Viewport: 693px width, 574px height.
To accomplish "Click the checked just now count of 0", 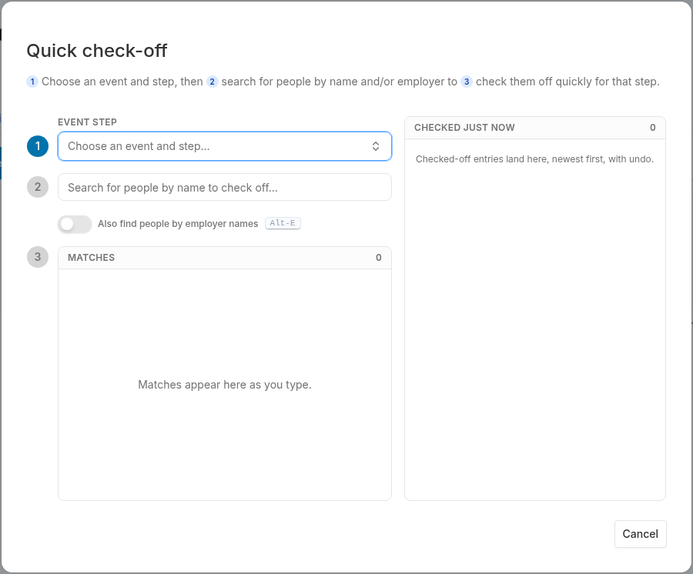I will click(x=653, y=128).
